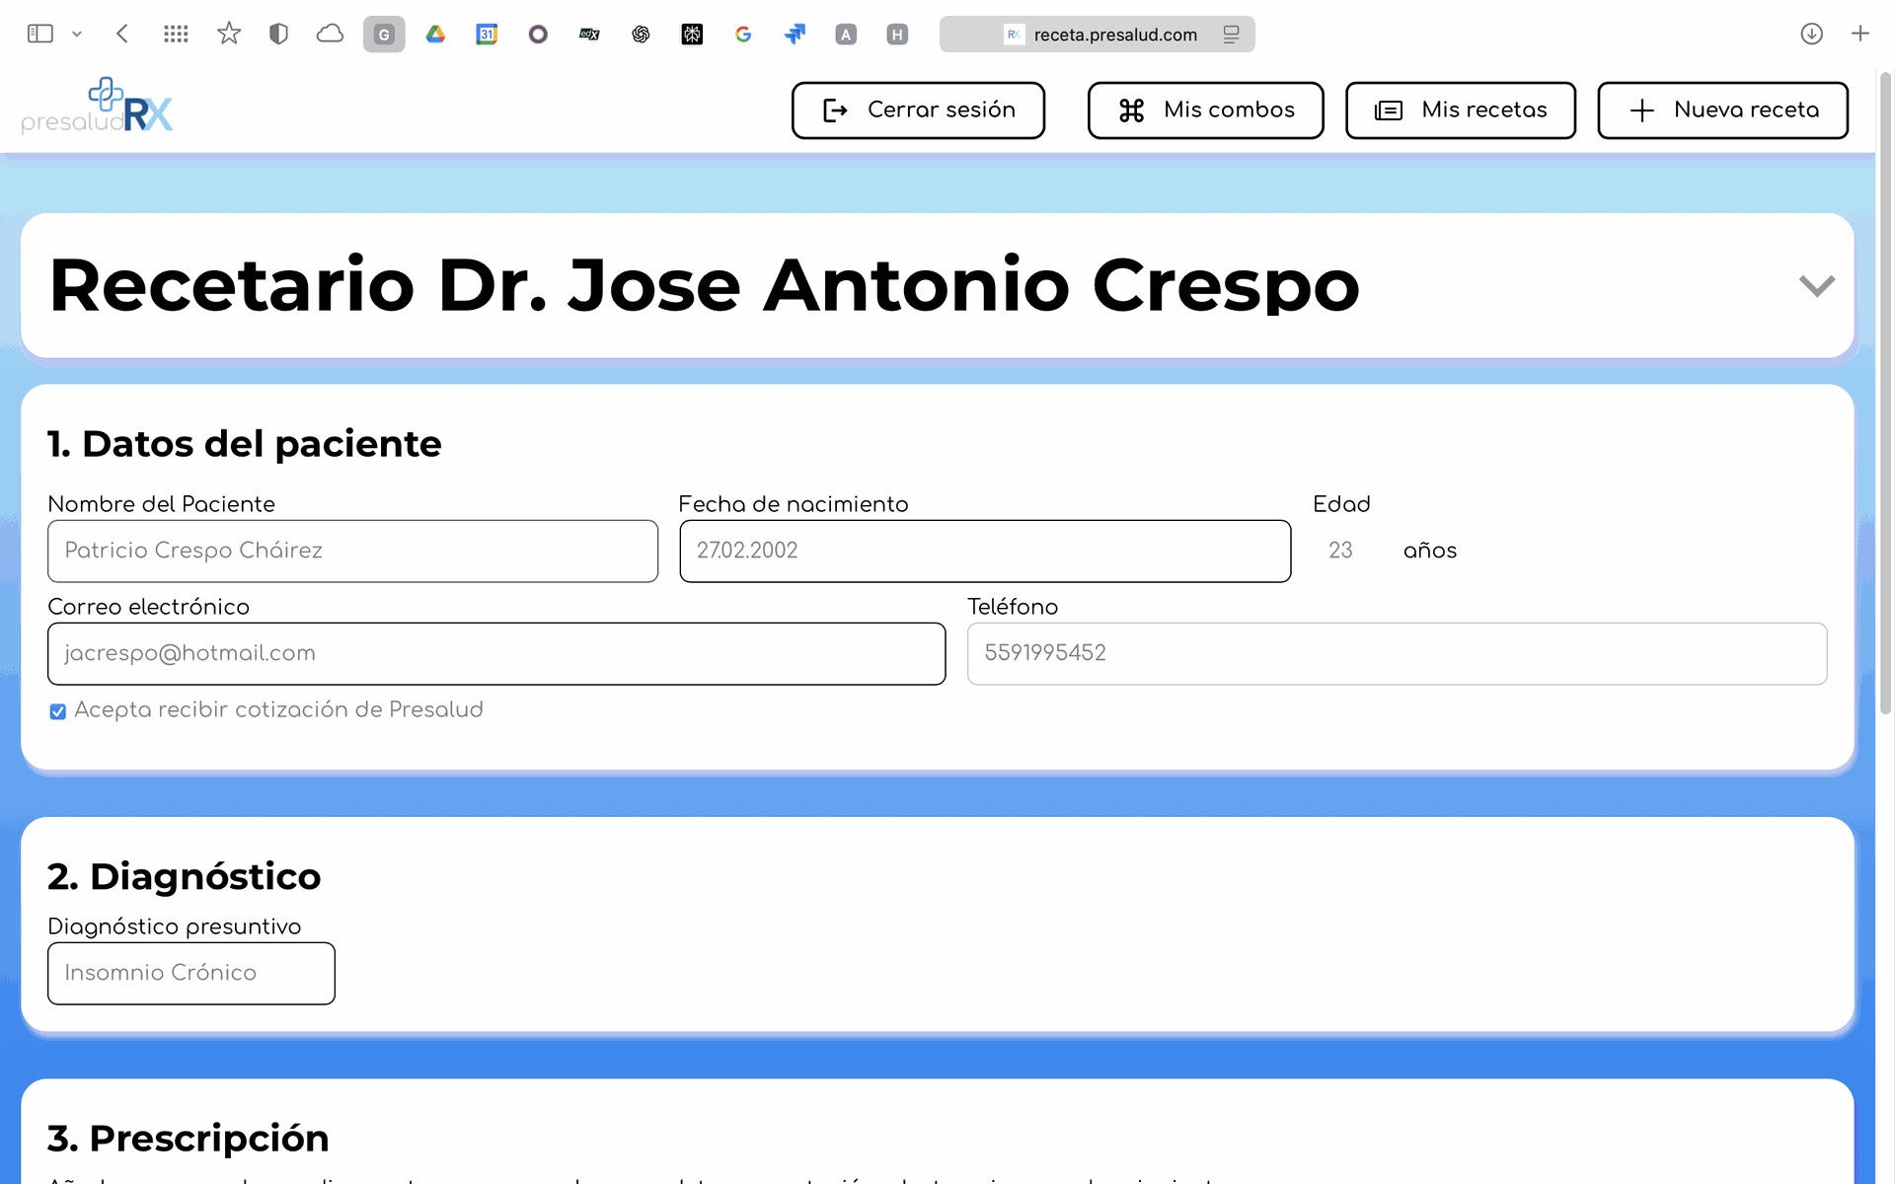The image size is (1895, 1184).
Task: Open the Fecha de nacimiento date field
Action: coord(984,551)
